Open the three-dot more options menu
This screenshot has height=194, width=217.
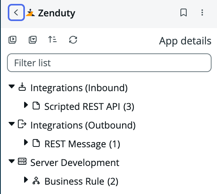(x=202, y=12)
